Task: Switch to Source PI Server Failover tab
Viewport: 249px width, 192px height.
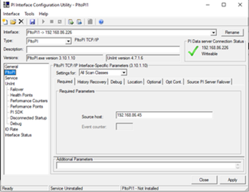Action: 208,82
